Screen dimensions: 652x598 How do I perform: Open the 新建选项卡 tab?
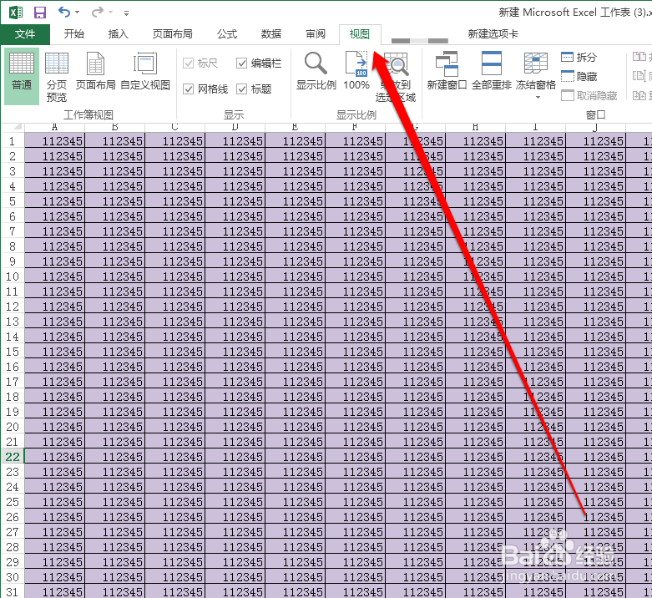coord(493,34)
